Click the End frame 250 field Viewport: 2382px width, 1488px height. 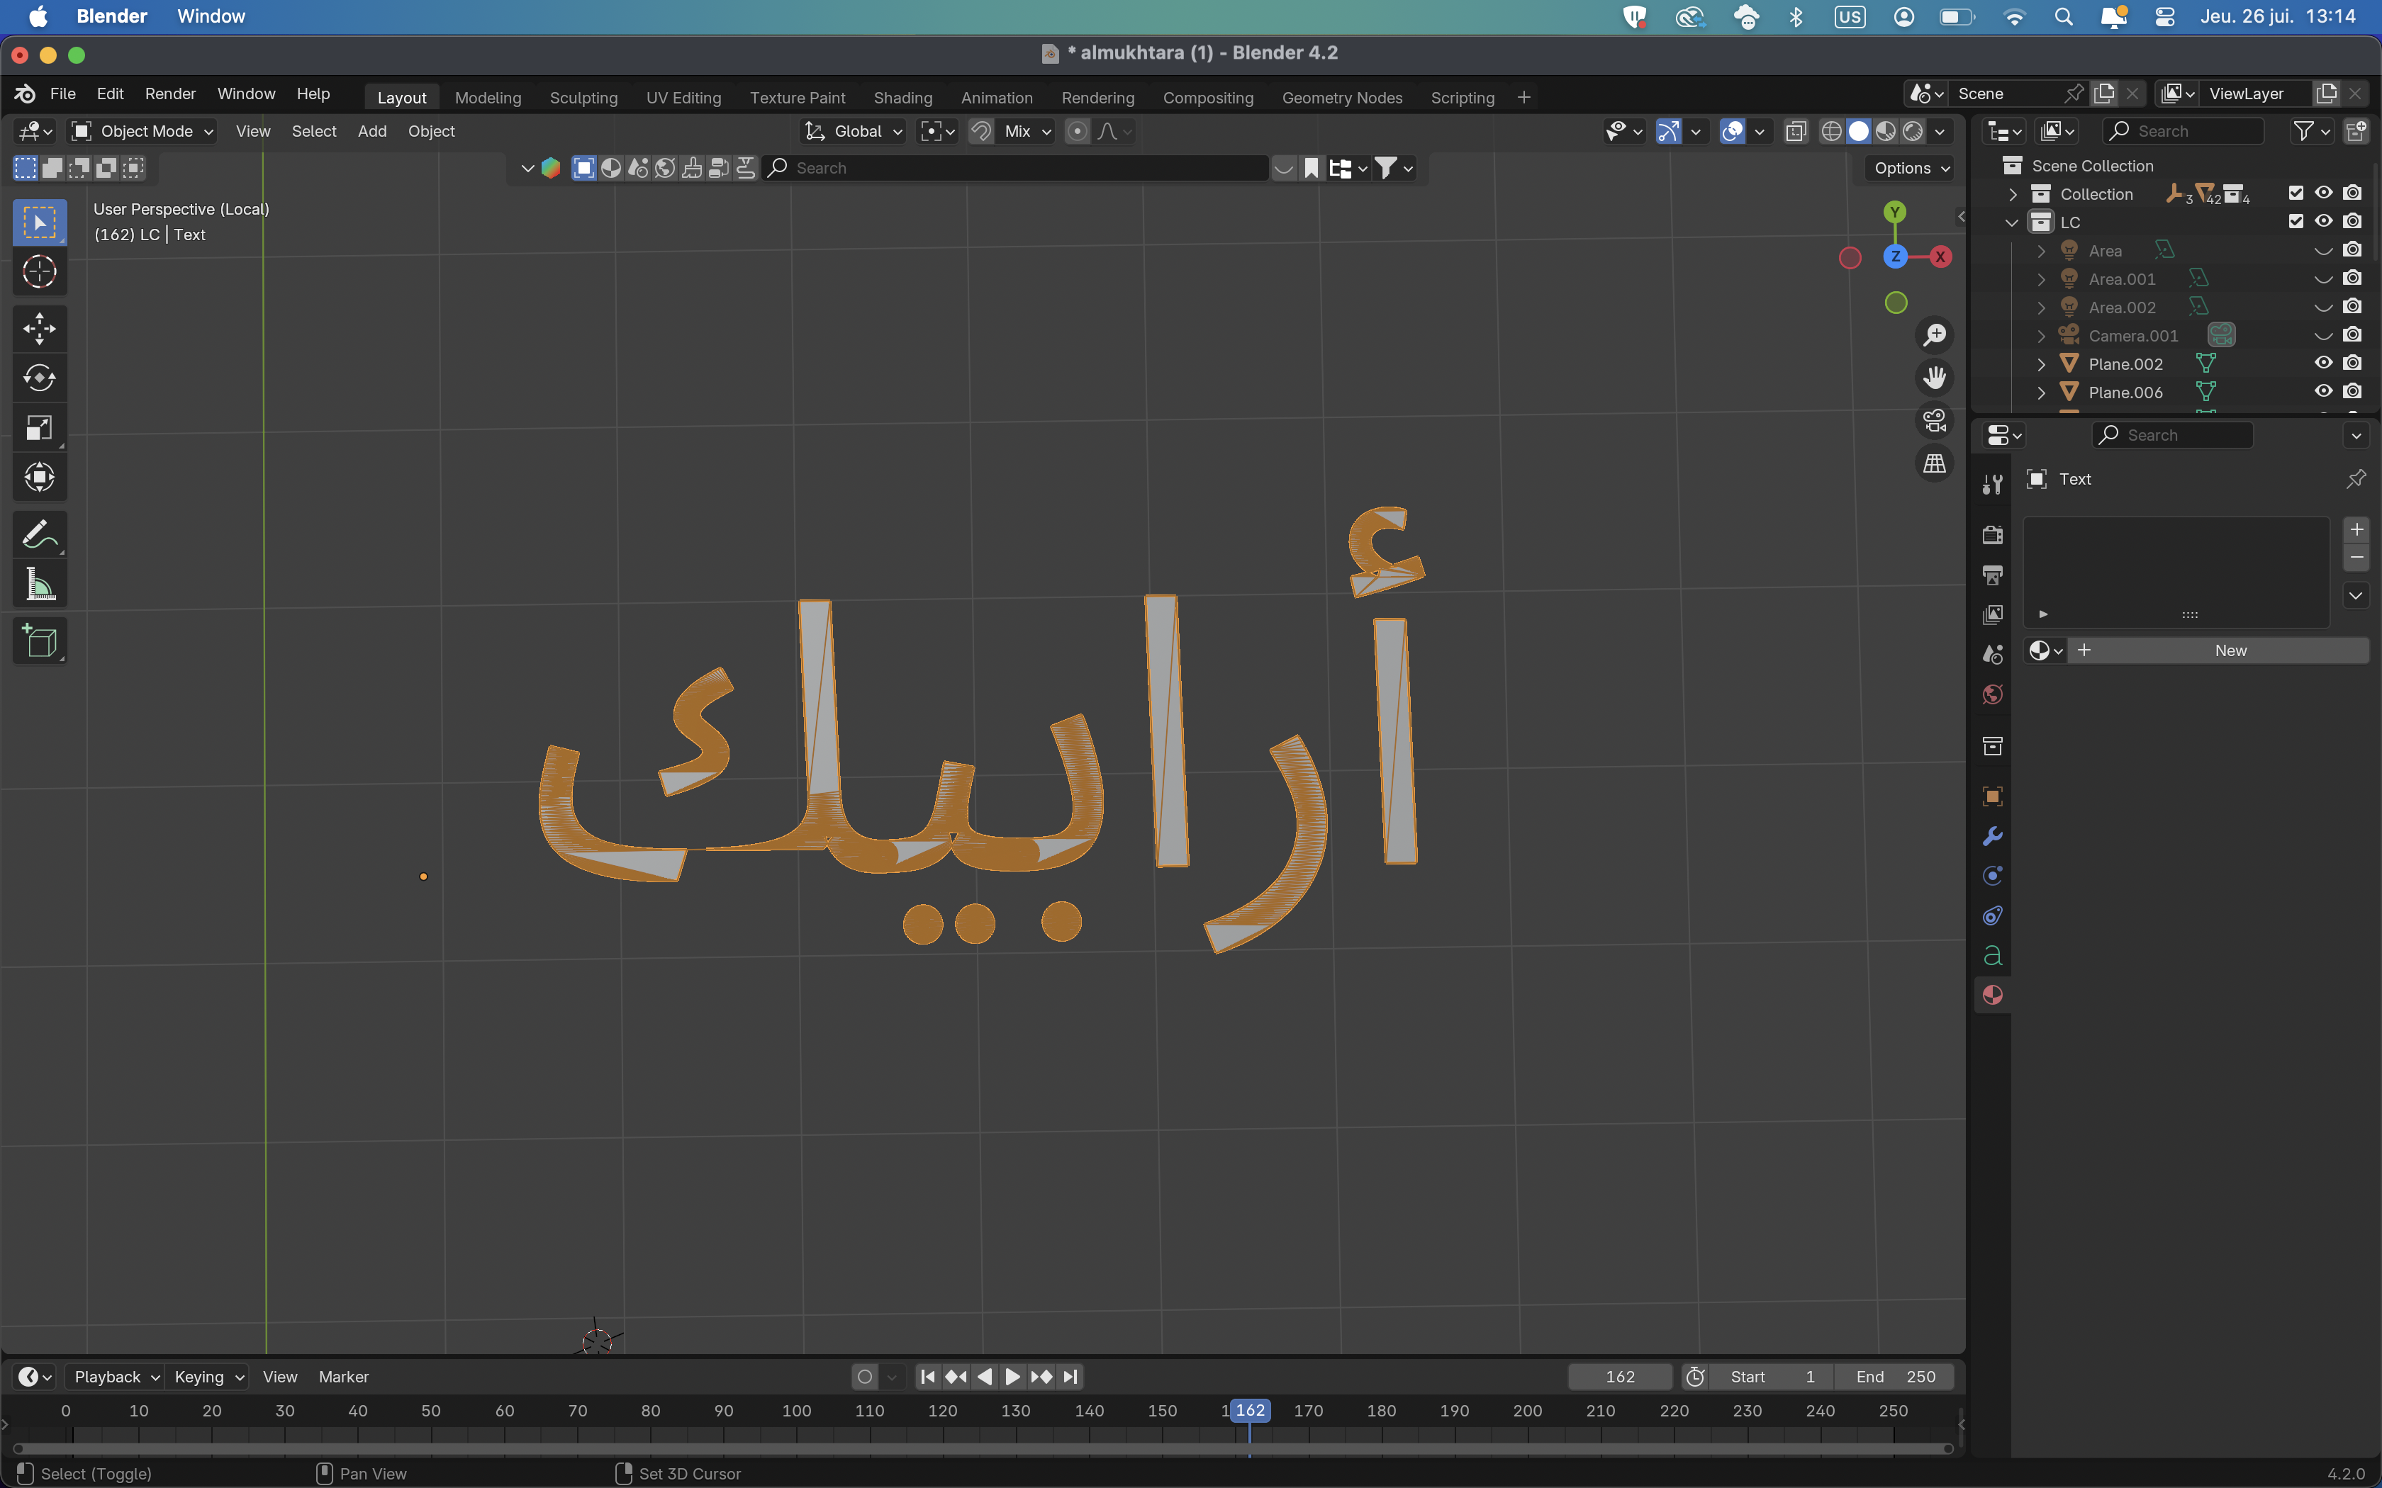(x=1894, y=1377)
